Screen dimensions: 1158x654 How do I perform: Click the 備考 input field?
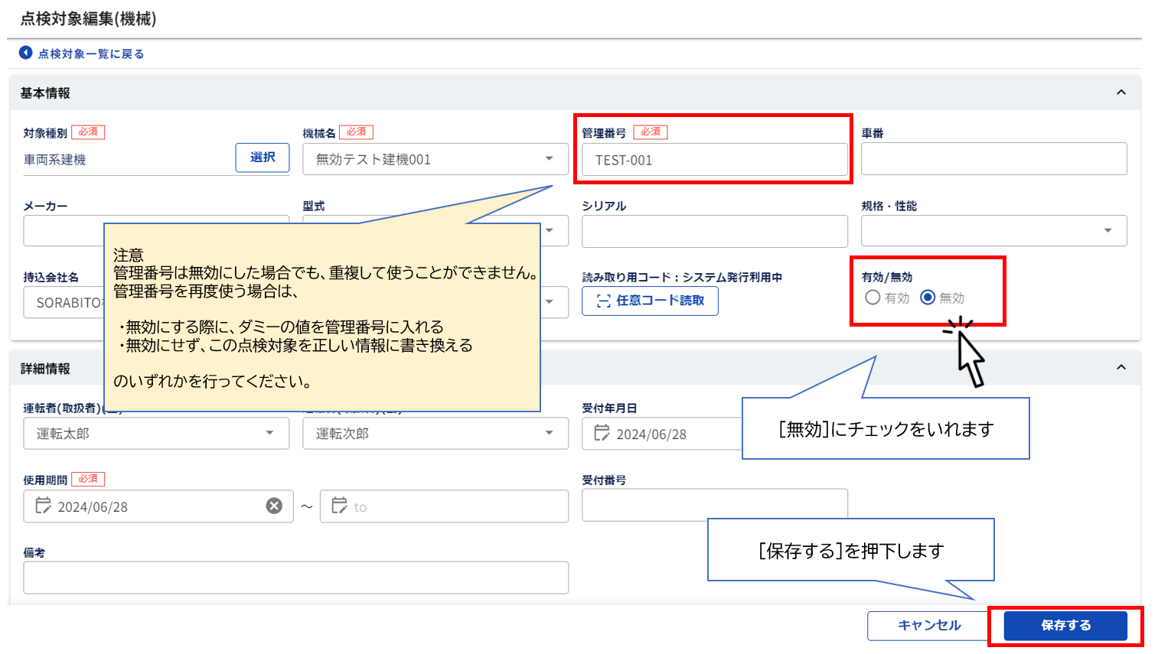pyautogui.click(x=295, y=578)
